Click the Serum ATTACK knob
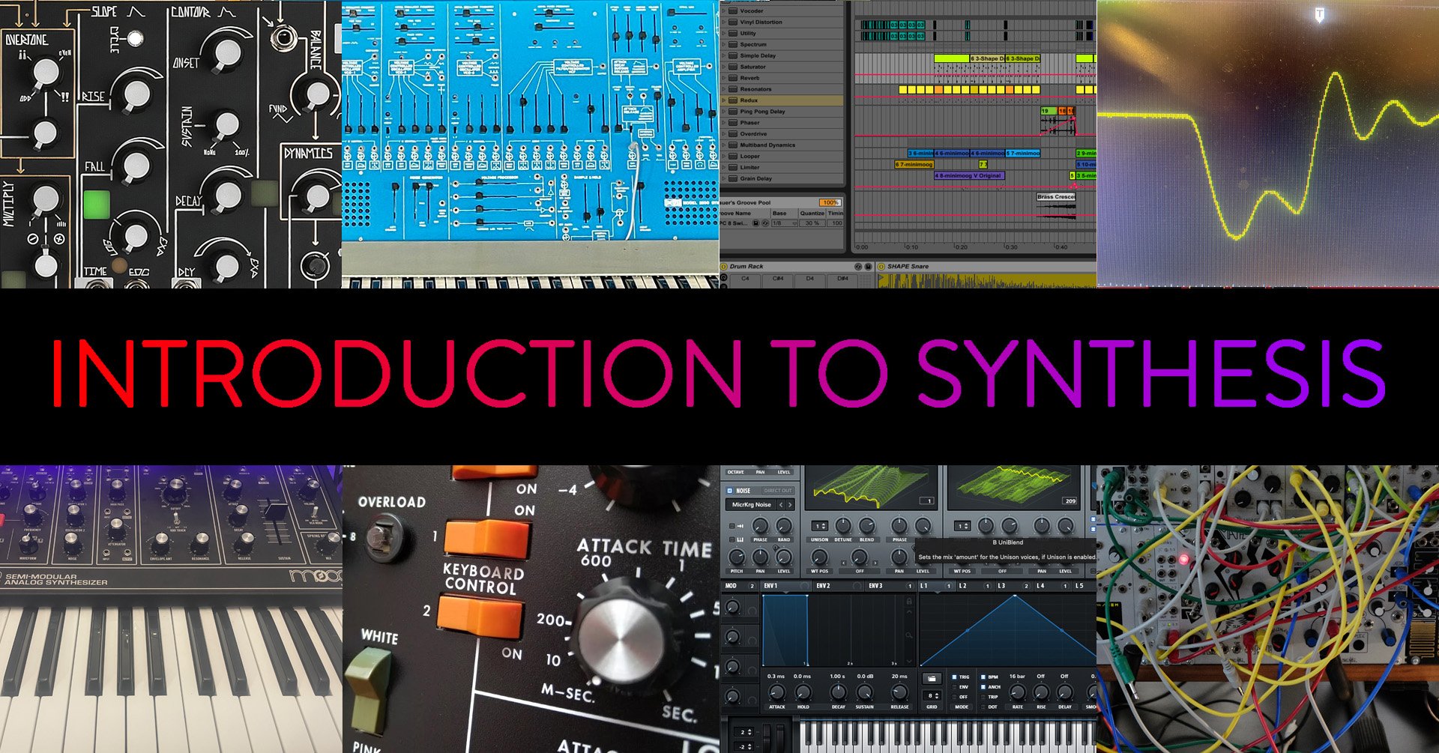This screenshot has width=1439, height=753. click(776, 692)
